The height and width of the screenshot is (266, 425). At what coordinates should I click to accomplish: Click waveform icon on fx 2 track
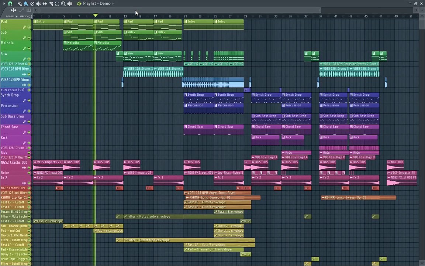click(24, 183)
